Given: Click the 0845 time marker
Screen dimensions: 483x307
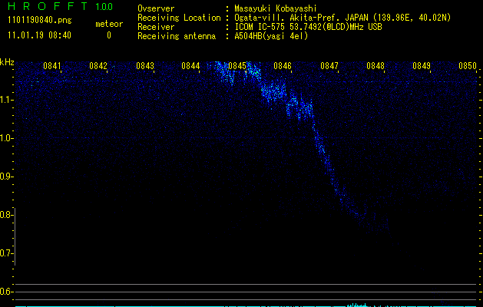Looking at the screenshot, I should click(x=237, y=66).
